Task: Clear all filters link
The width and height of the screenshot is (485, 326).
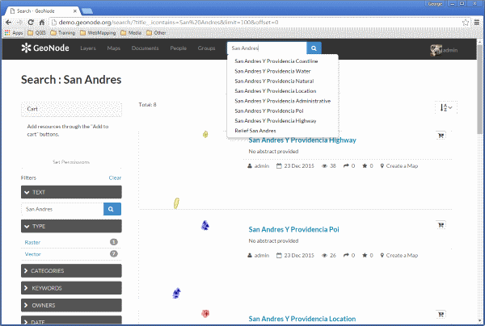Action: (115, 178)
